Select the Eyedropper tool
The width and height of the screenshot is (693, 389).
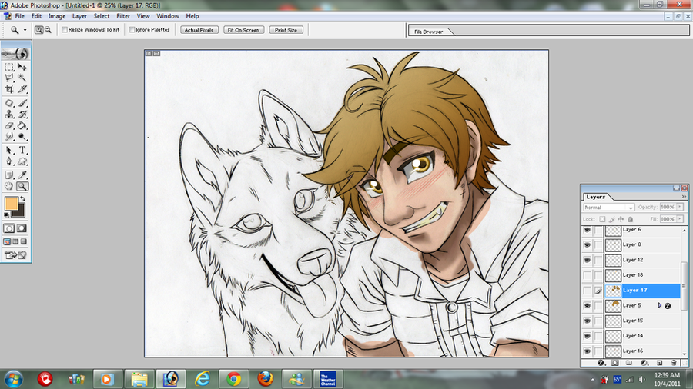pos(22,175)
